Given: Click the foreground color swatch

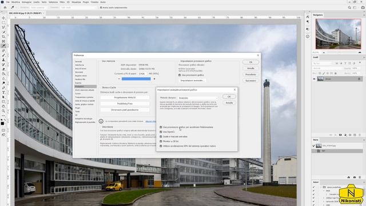Looking at the screenshot, I should (2, 124).
